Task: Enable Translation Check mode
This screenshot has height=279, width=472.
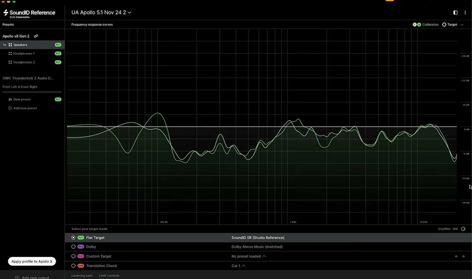Action: (73, 266)
